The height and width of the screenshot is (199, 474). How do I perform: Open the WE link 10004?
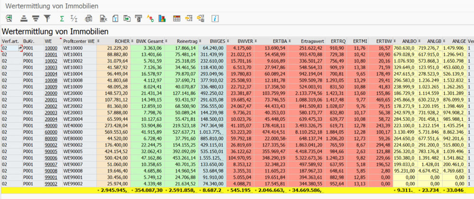tap(51, 74)
